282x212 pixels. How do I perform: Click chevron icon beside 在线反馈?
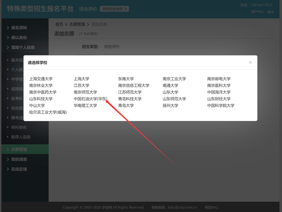8,169
